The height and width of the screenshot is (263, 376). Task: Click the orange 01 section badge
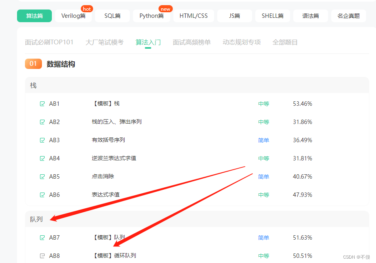click(33, 64)
